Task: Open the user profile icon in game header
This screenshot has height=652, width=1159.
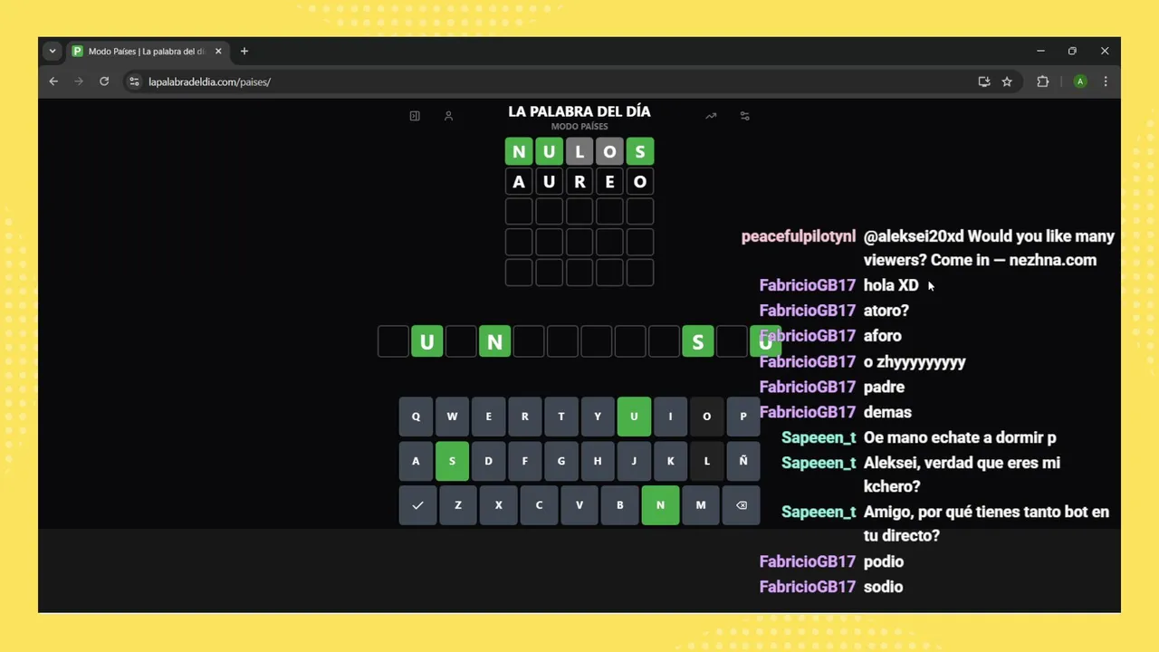Action: click(448, 116)
